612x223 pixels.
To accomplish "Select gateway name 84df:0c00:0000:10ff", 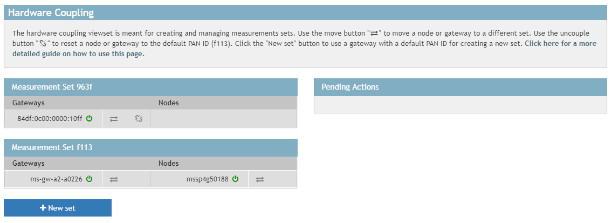I will pos(50,119).
